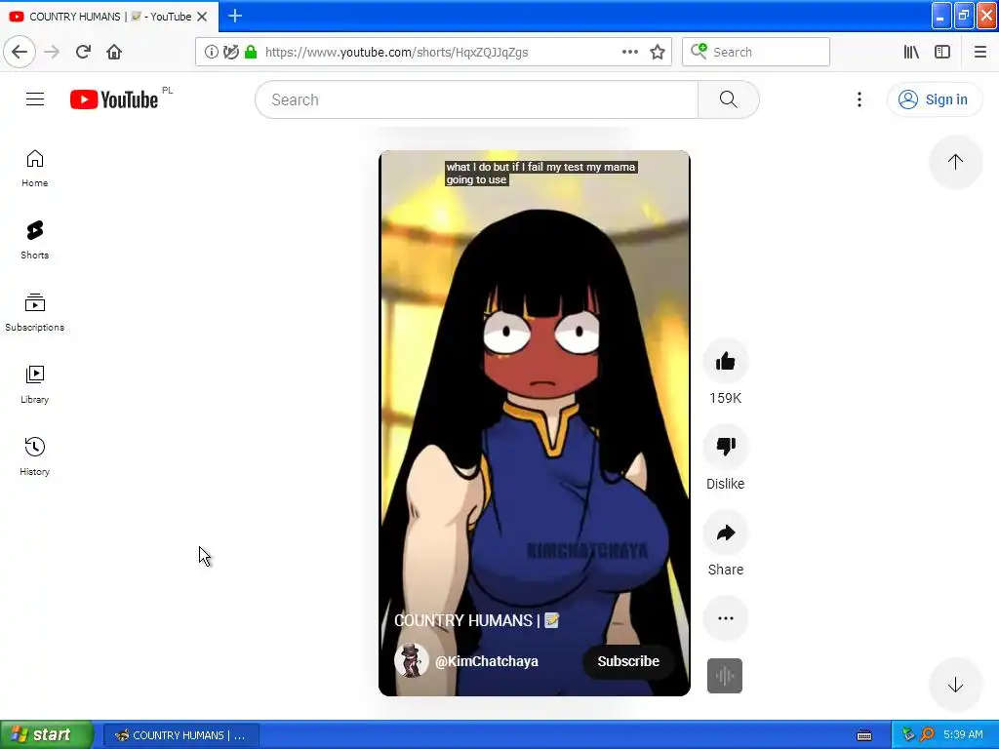Go to next short with down arrow
This screenshot has height=749, width=999.
pyautogui.click(x=955, y=686)
